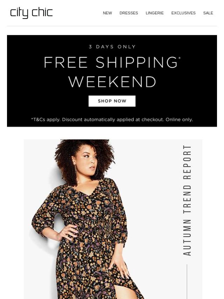Image resolution: width=224 pixels, height=299 pixels.
Task: Click the SHOP NOW button
Action: tap(112, 101)
